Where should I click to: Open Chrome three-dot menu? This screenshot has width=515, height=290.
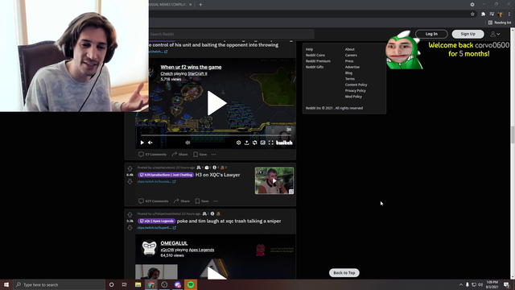pos(509,14)
